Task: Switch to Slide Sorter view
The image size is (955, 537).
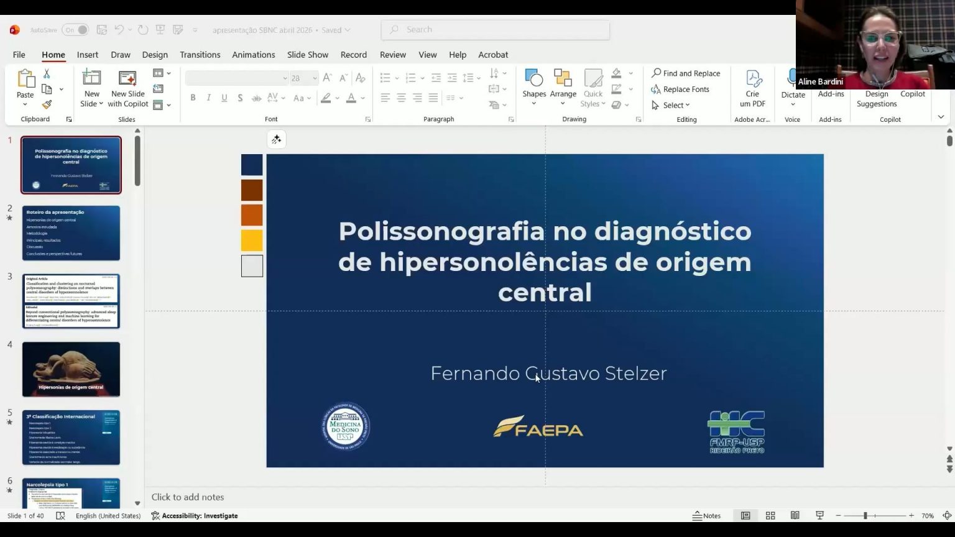Action: click(770, 516)
